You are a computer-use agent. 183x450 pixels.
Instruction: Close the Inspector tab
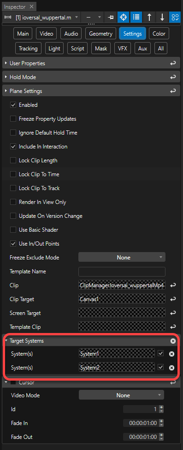coord(31,6)
